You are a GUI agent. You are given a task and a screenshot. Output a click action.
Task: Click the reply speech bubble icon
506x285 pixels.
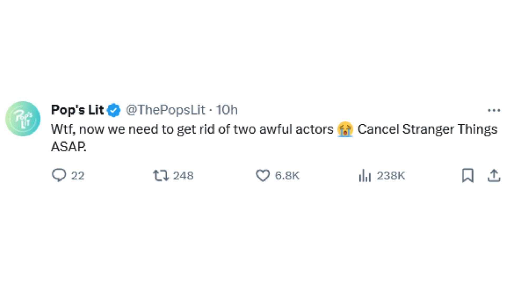point(59,175)
